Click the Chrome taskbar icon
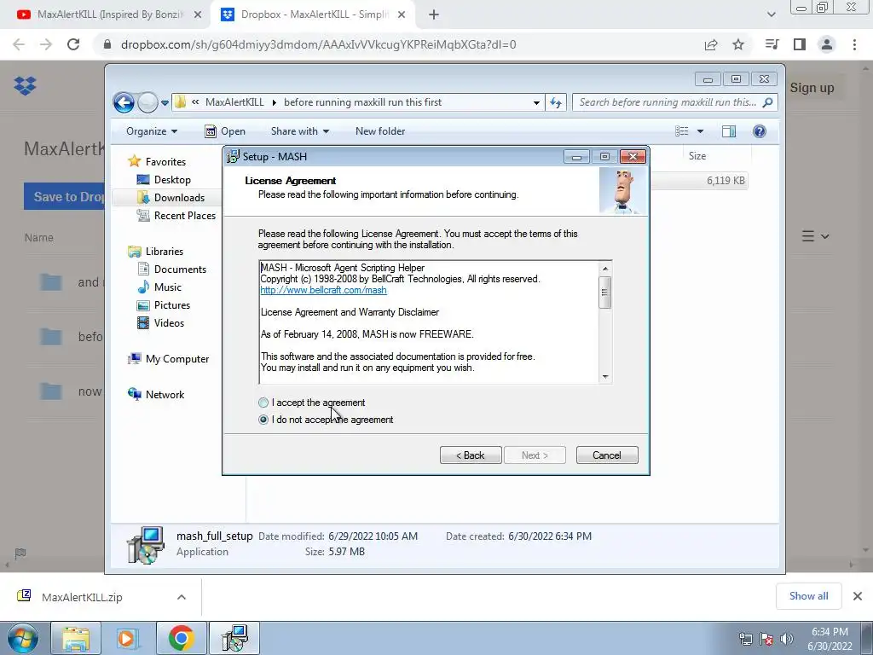The height and width of the screenshot is (655, 873). (181, 638)
